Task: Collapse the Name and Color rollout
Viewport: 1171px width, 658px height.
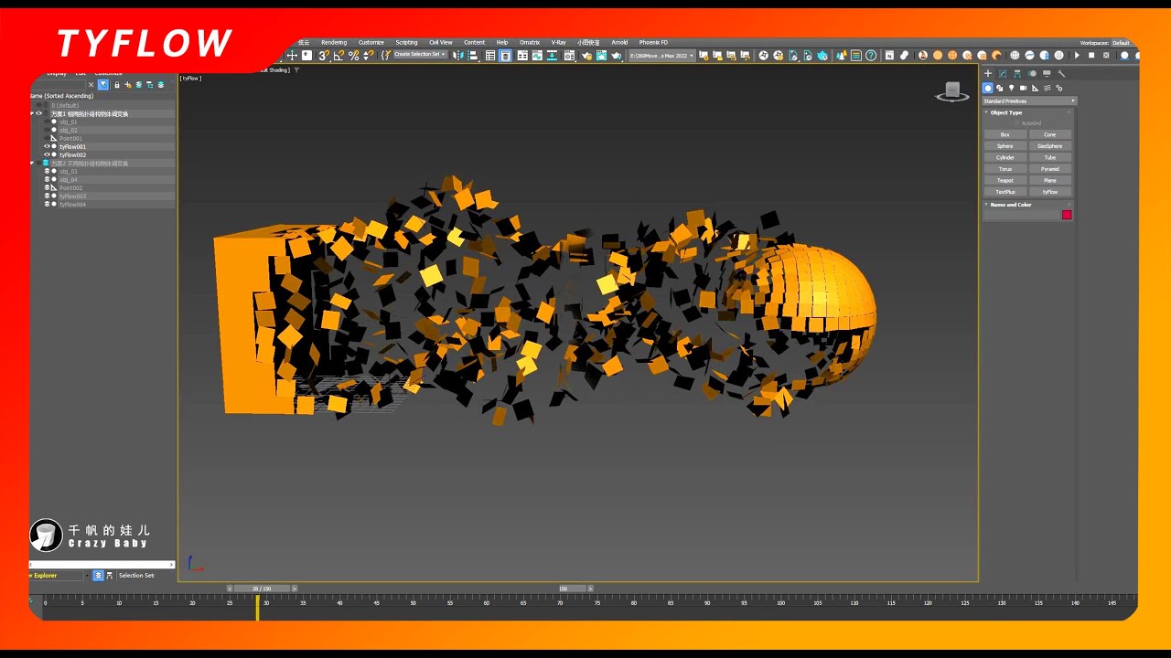Action: click(x=1011, y=205)
